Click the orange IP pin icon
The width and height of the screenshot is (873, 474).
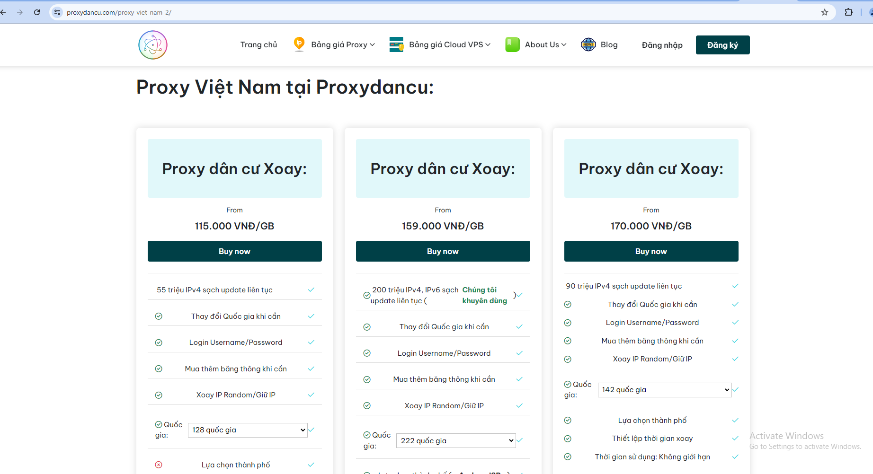[299, 44]
